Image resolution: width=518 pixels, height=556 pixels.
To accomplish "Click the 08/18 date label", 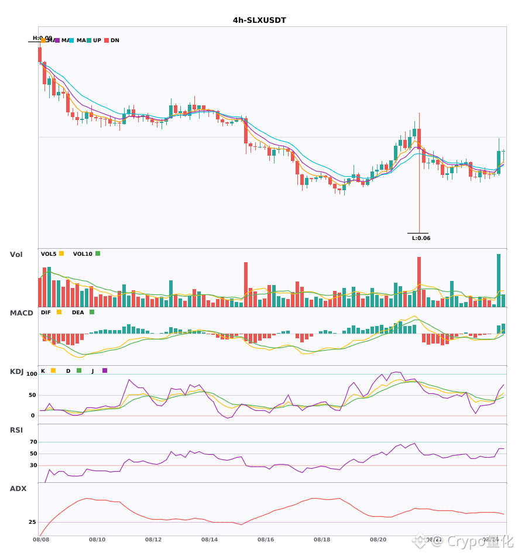I will click(x=322, y=540).
